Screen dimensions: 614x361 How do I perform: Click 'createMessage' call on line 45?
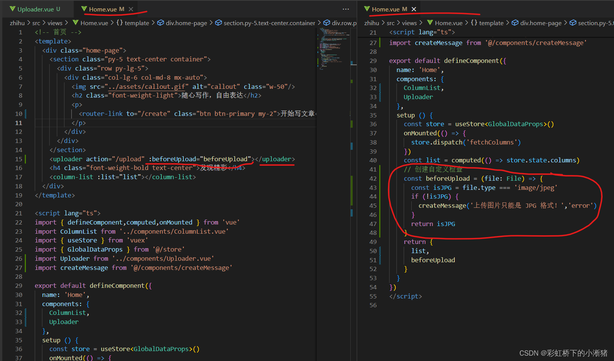click(x=442, y=205)
